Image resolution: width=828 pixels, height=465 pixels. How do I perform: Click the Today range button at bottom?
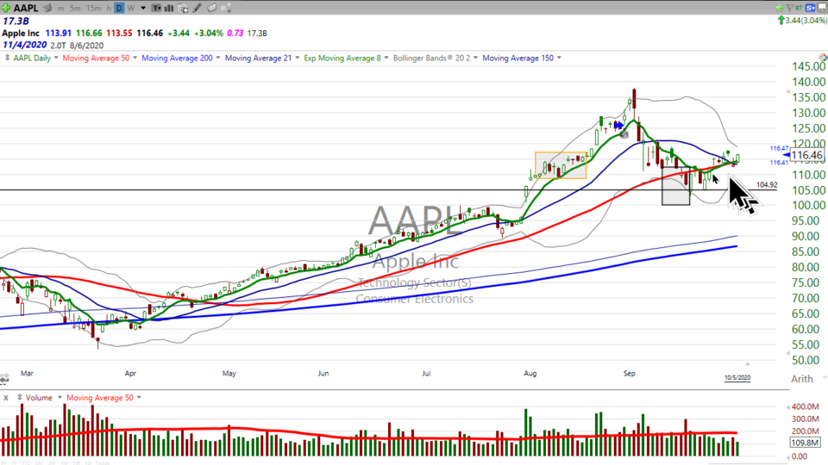pyautogui.click(x=103, y=463)
